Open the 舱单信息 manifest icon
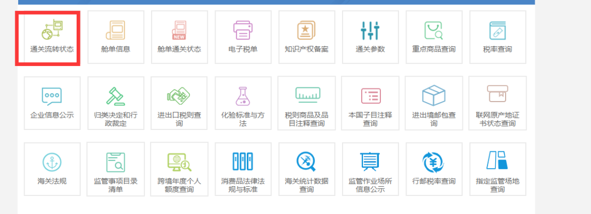 pyautogui.click(x=115, y=30)
